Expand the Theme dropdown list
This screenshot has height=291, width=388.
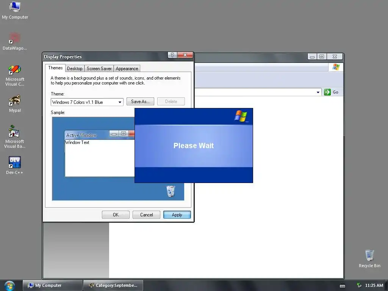click(120, 102)
